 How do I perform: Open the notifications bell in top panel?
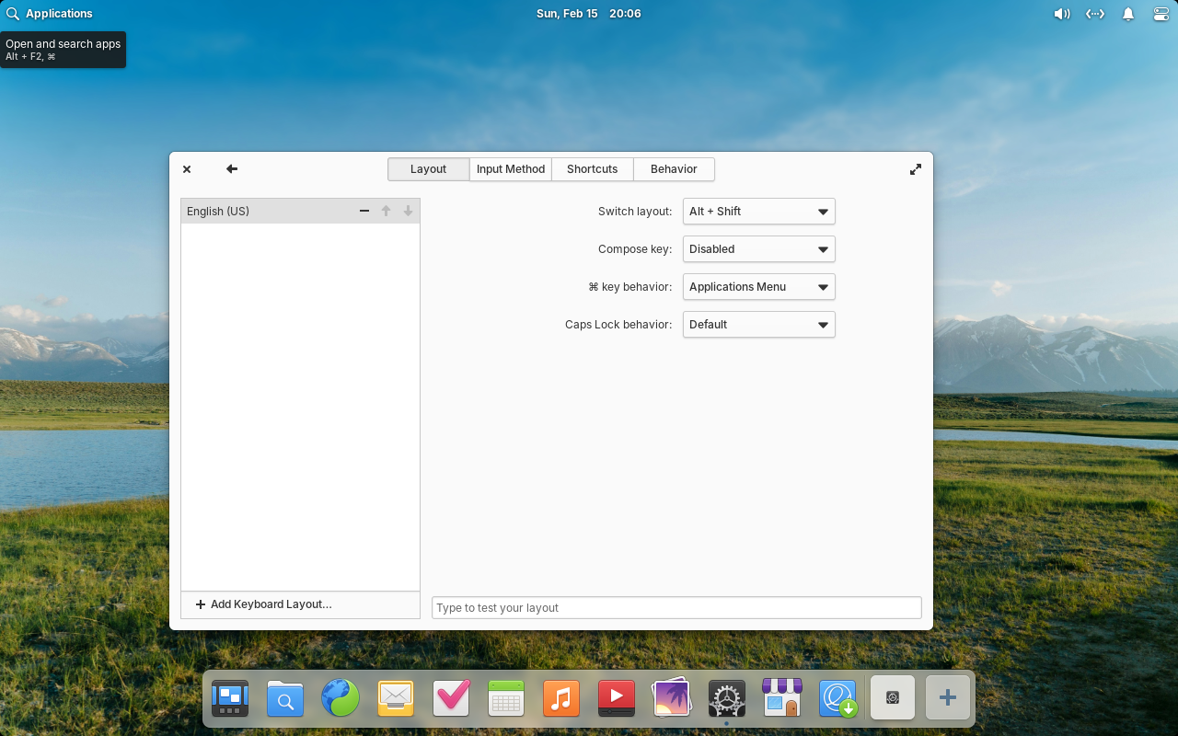(1127, 14)
